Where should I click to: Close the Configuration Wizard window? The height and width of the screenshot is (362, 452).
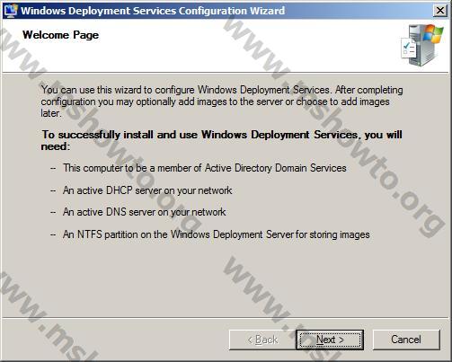point(440,11)
